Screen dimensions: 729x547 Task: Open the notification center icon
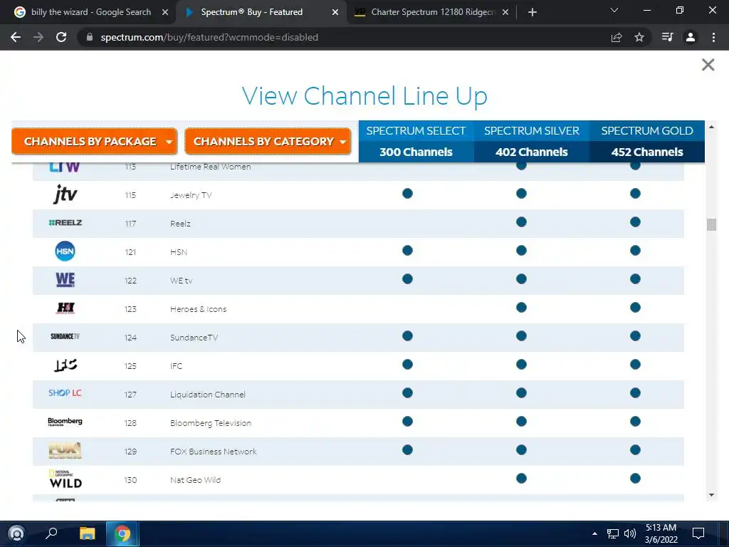click(698, 533)
